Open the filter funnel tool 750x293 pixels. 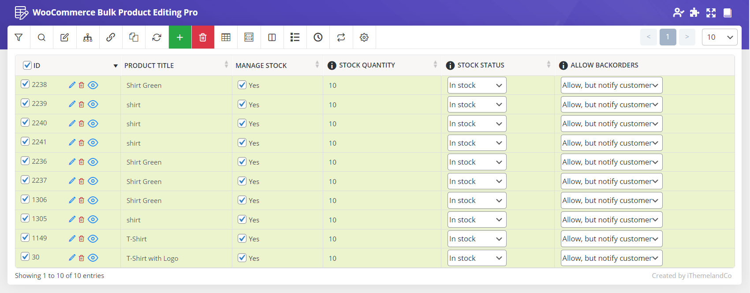19,38
